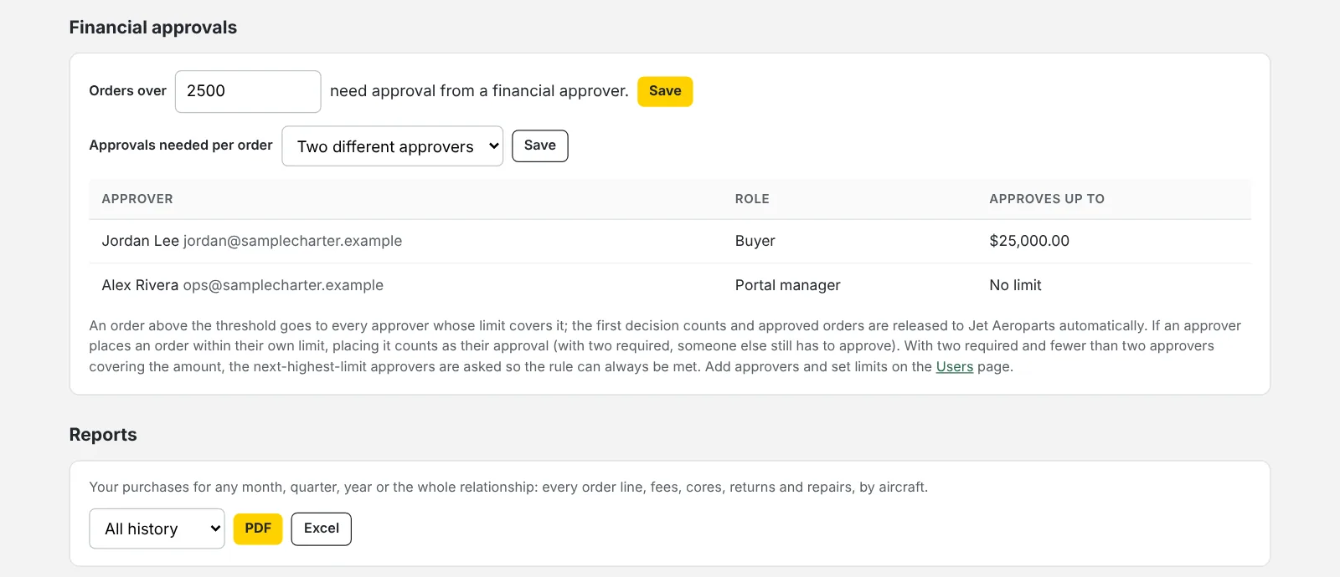Click approver name Jordan Lee

[x=141, y=241]
